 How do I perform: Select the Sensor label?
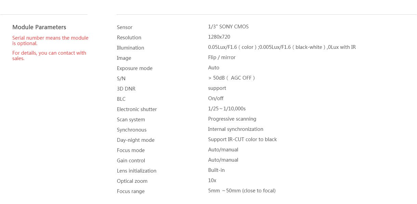coord(124,27)
